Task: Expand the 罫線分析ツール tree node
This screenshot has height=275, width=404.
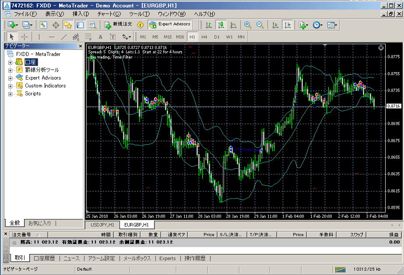Action: [x=10, y=70]
